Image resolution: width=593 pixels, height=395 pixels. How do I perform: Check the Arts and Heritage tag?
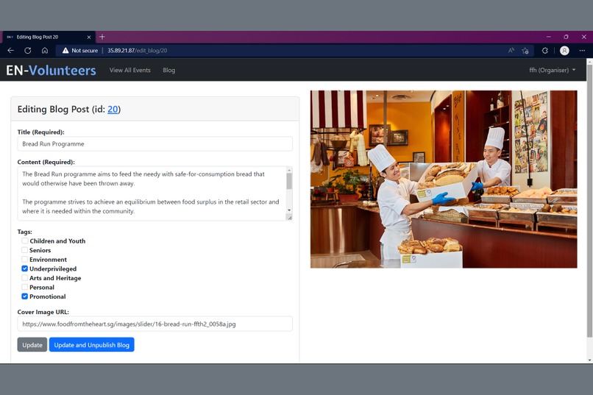click(24, 278)
